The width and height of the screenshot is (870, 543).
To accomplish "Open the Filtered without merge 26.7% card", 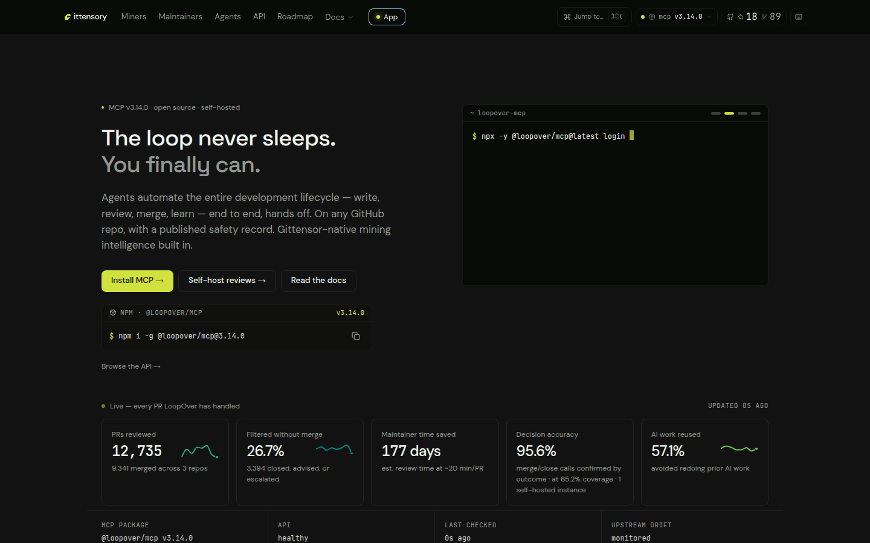I will (300, 462).
